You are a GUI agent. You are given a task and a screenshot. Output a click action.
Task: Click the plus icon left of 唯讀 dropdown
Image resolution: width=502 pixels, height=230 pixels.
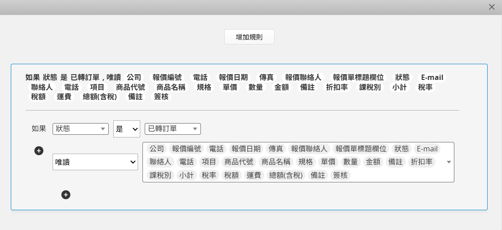click(x=39, y=150)
